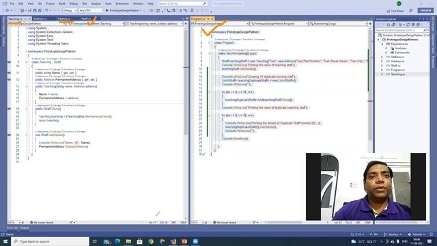
Task: Click the PREVIEW button
Action: 425,10
